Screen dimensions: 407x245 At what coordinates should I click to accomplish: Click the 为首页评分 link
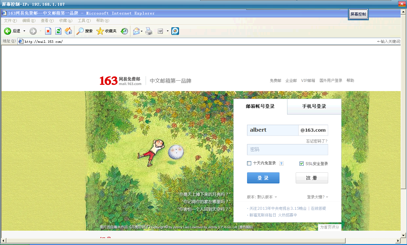pos(330,227)
